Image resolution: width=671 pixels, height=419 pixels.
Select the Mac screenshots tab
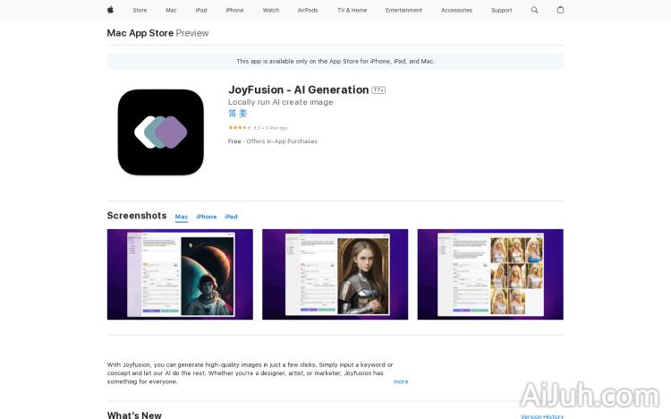182,217
